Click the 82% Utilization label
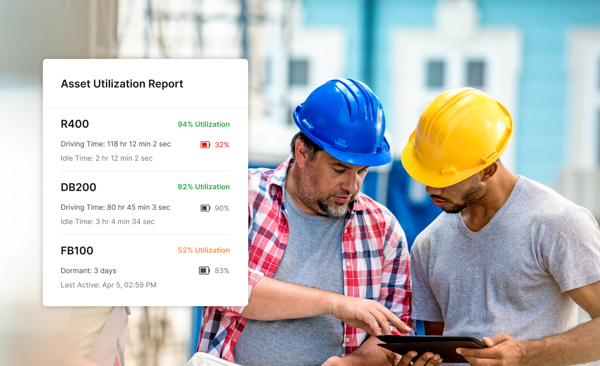 [x=204, y=187]
